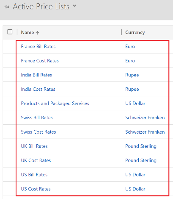Open the UK Bill Rates price list
Screen dimensions: 173x199
point(34,146)
